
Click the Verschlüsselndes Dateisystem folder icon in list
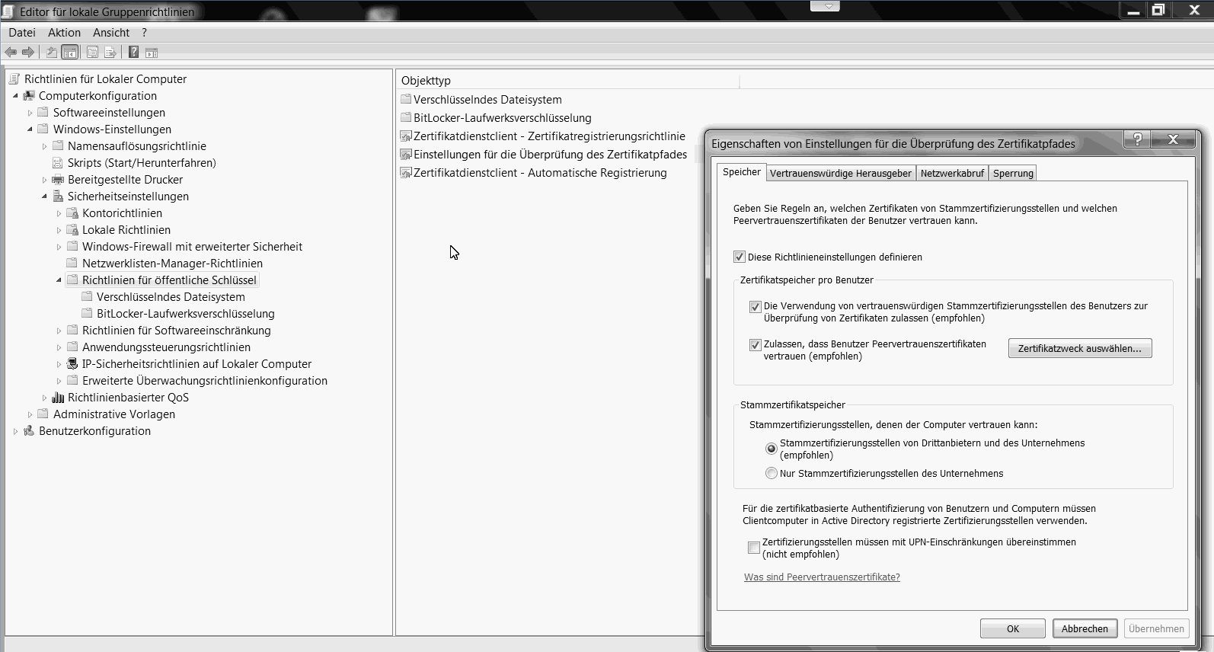click(x=406, y=99)
